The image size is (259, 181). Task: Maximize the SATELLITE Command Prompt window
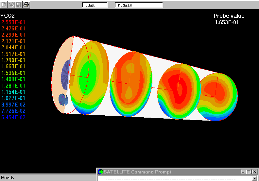pyautogui.click(x=249, y=172)
